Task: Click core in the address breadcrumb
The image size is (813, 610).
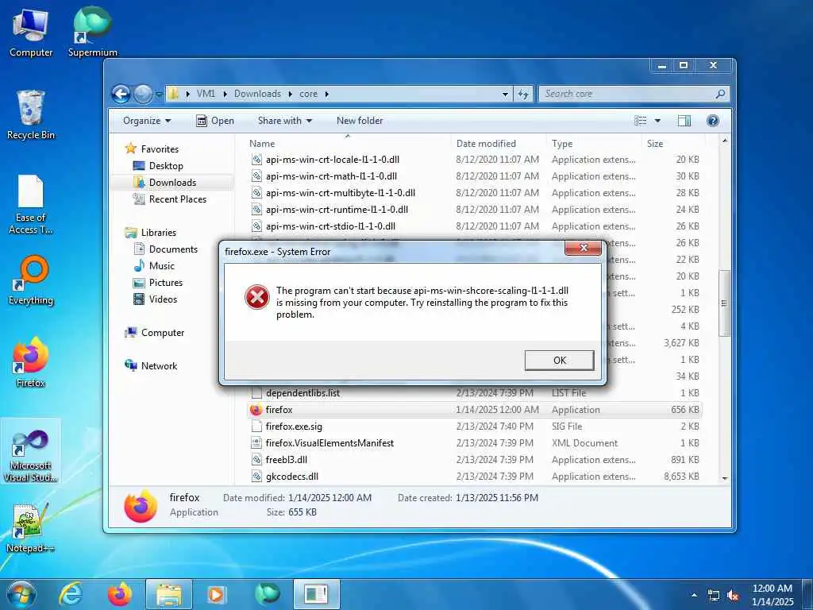Action: pyautogui.click(x=308, y=94)
